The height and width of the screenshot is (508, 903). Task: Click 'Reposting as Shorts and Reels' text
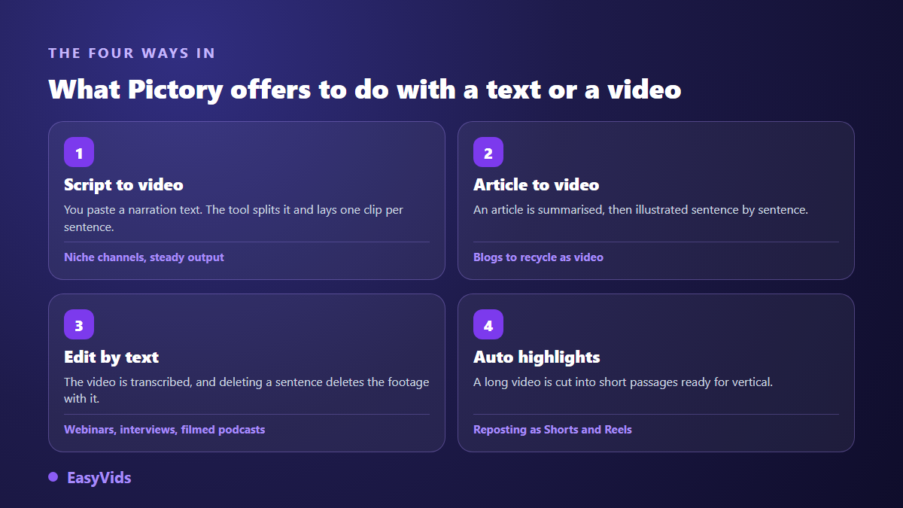(x=552, y=430)
